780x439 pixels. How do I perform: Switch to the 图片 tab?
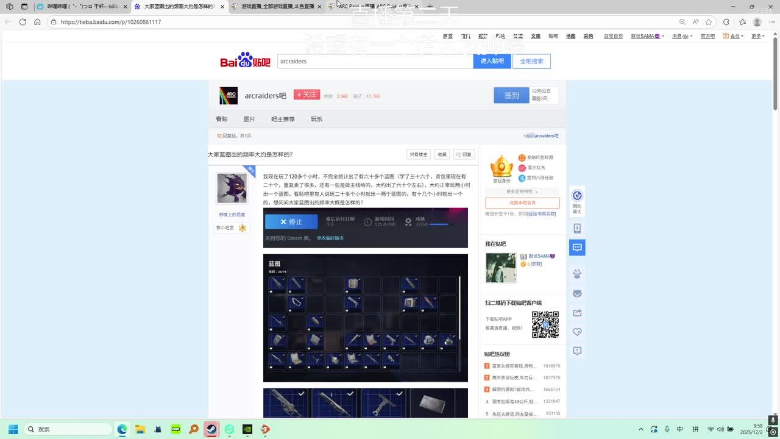point(249,120)
